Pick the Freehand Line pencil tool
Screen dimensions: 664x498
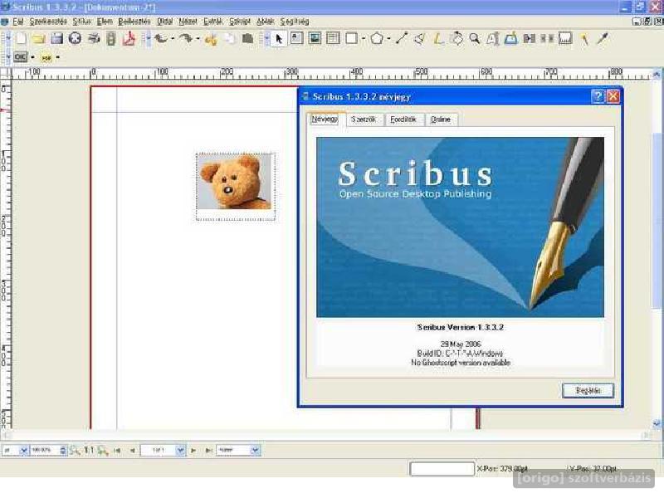tap(438, 39)
